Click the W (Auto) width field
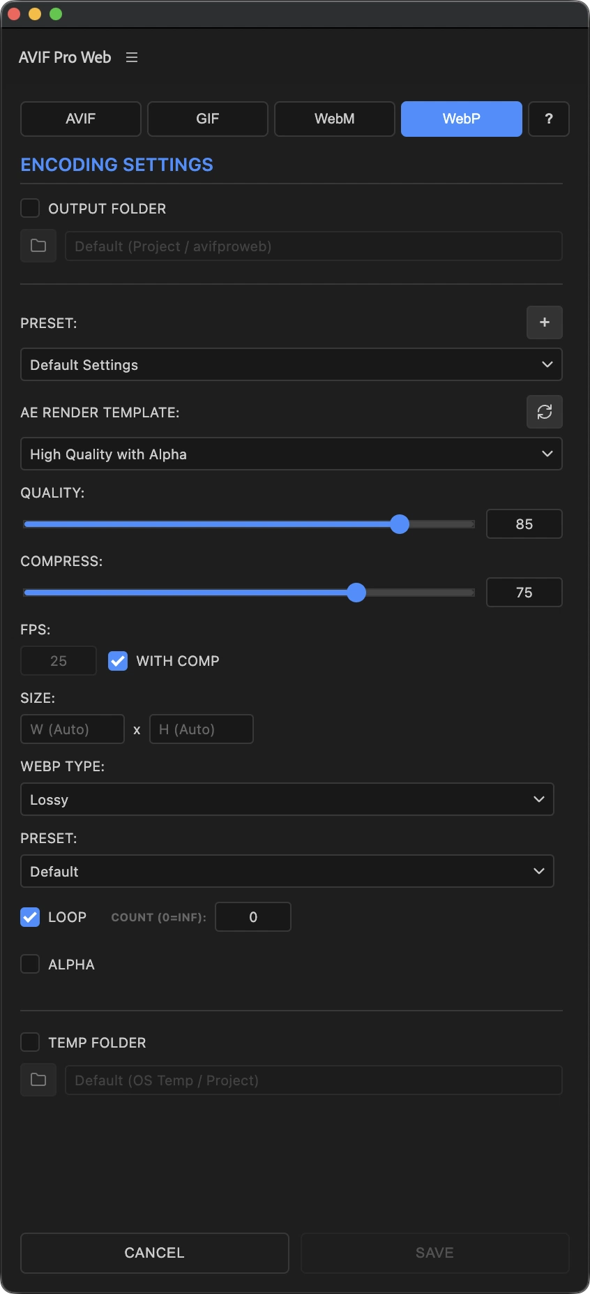 pos(73,729)
